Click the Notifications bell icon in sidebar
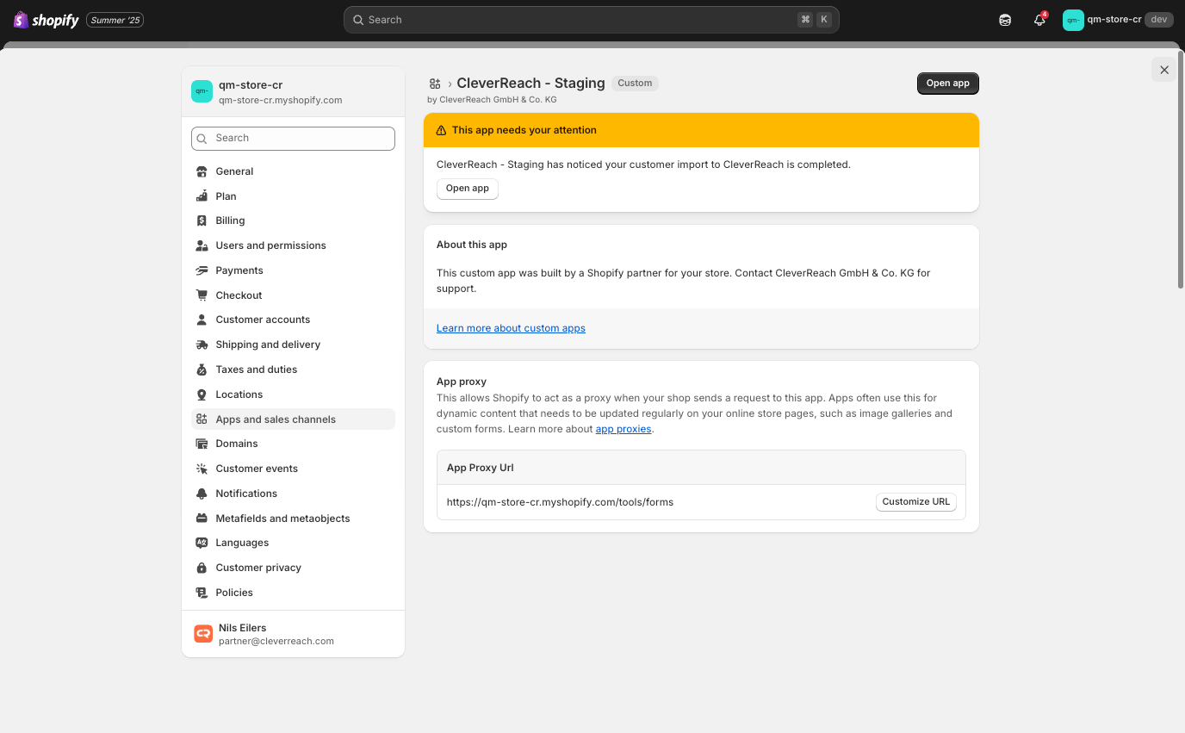This screenshot has height=733, width=1185. pos(202,494)
